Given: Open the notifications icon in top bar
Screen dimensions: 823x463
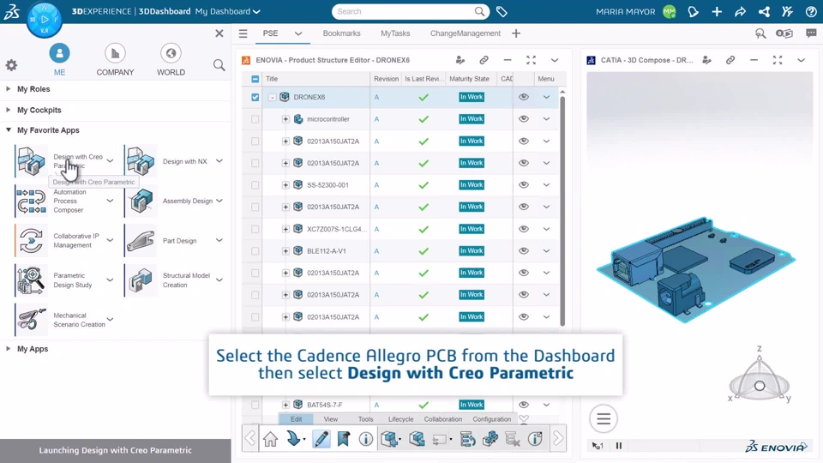Looking at the screenshot, I should 693,11.
